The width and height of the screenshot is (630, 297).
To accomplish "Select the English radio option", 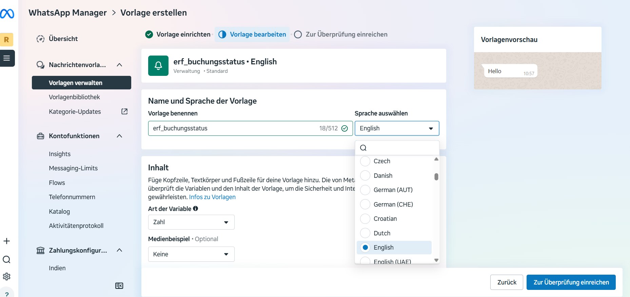I will 365,248.
